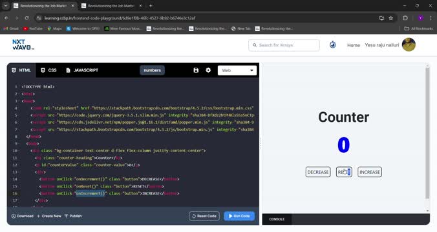This screenshot has height=232, width=437.
Task: Click the Publish button
Action: click(73, 216)
